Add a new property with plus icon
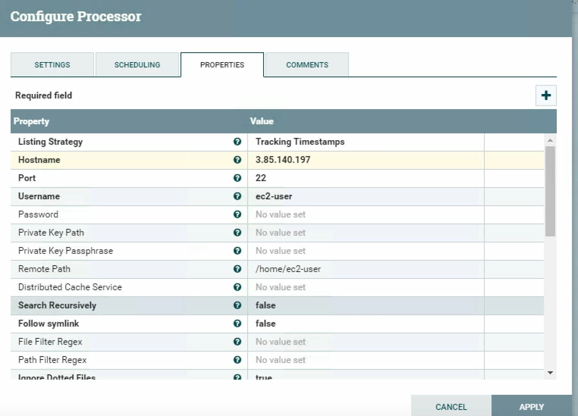The width and height of the screenshot is (578, 416). [x=546, y=95]
